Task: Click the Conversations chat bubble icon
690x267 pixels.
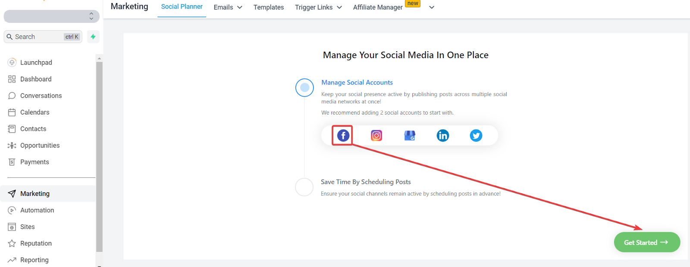Action: pos(12,96)
